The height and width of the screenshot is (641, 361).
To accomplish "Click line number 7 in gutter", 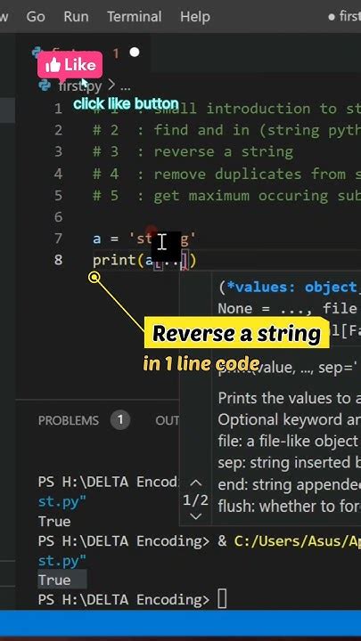I will click(x=58, y=238).
